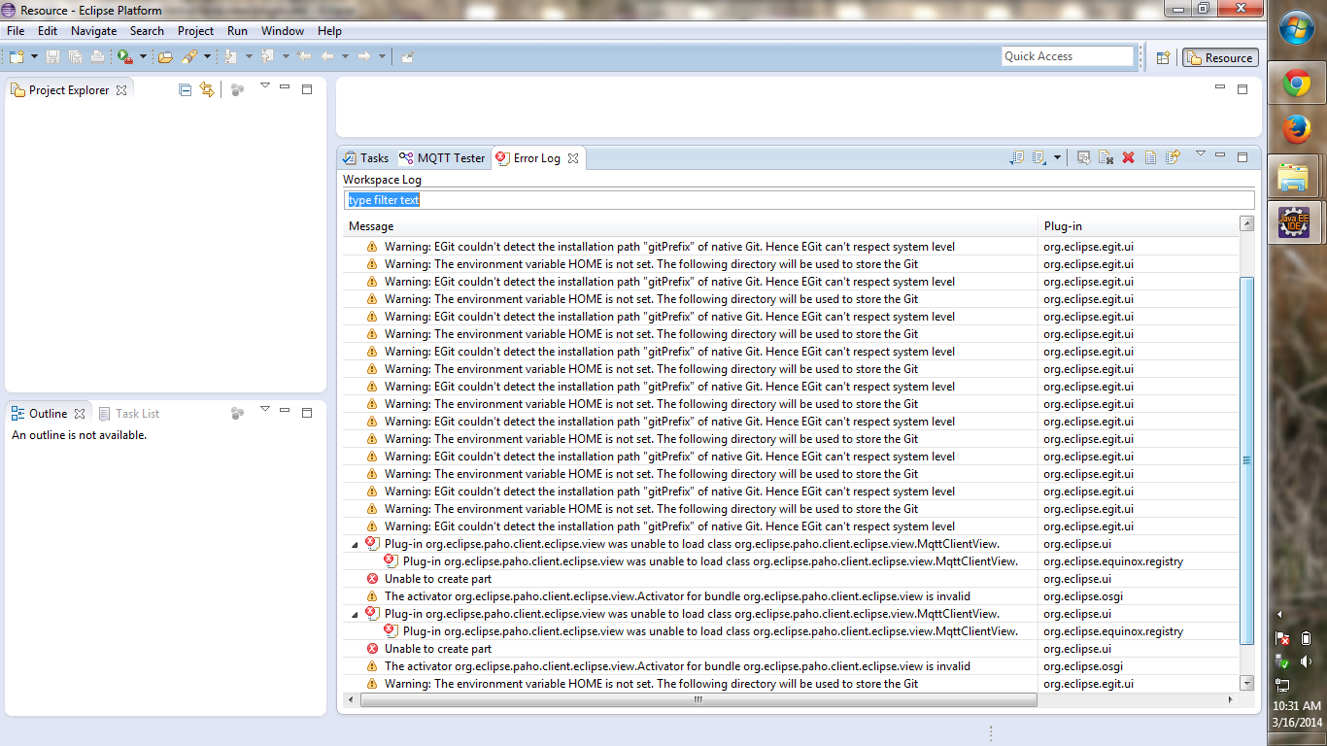This screenshot has height=746, width=1327.
Task: Click the Previous Annotation toolbar icon
Action: [268, 56]
